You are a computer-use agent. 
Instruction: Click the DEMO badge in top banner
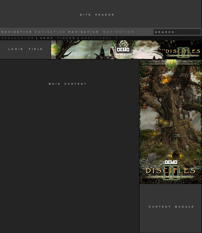[x=123, y=50]
